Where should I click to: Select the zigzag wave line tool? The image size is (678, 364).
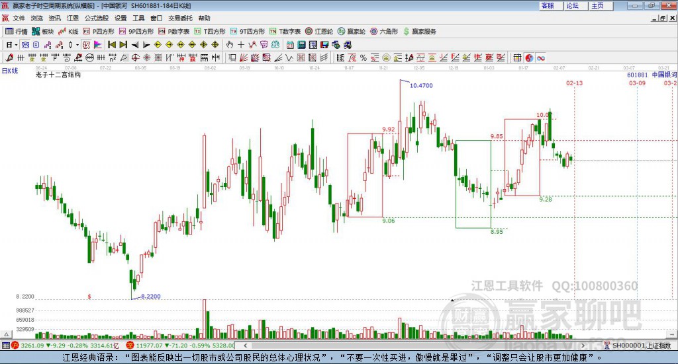click(x=289, y=57)
